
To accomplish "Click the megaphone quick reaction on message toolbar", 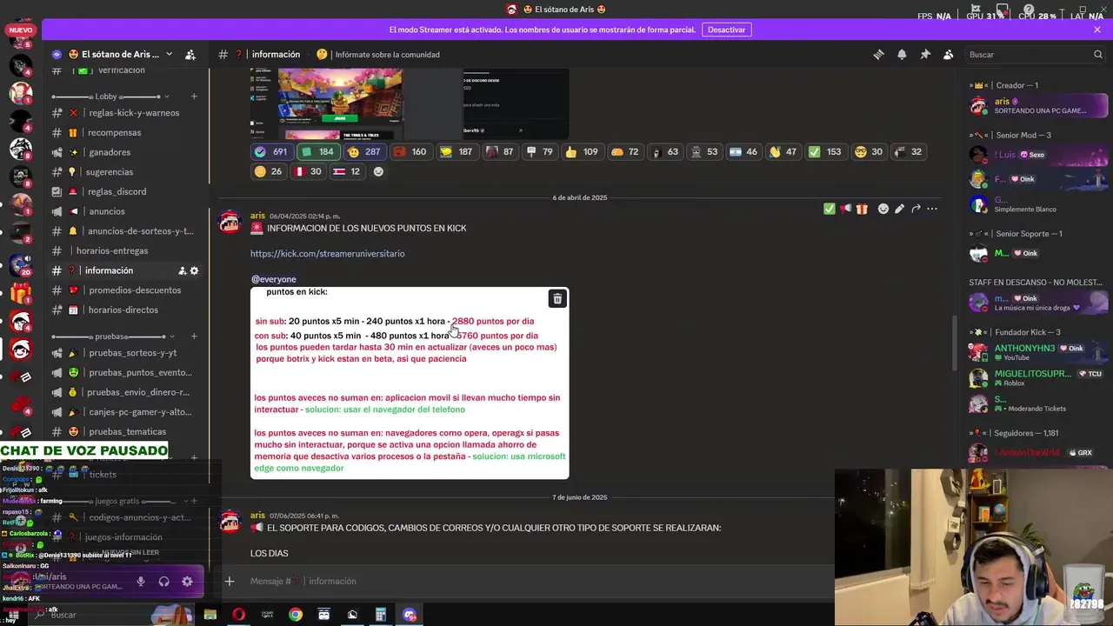I will click(845, 209).
